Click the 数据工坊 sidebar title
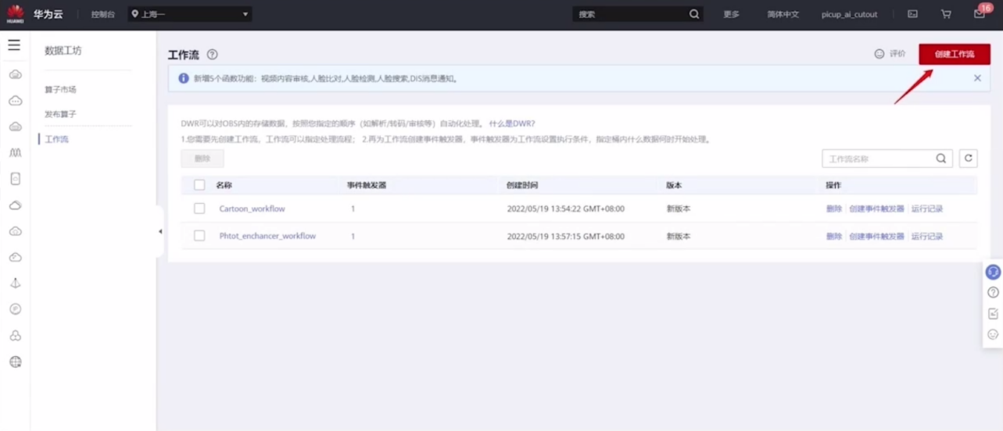Viewport: 1003px width, 431px height. point(63,51)
